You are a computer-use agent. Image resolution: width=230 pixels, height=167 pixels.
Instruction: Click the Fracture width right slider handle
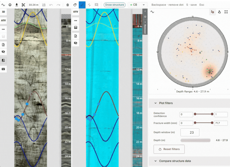click(x=212, y=123)
